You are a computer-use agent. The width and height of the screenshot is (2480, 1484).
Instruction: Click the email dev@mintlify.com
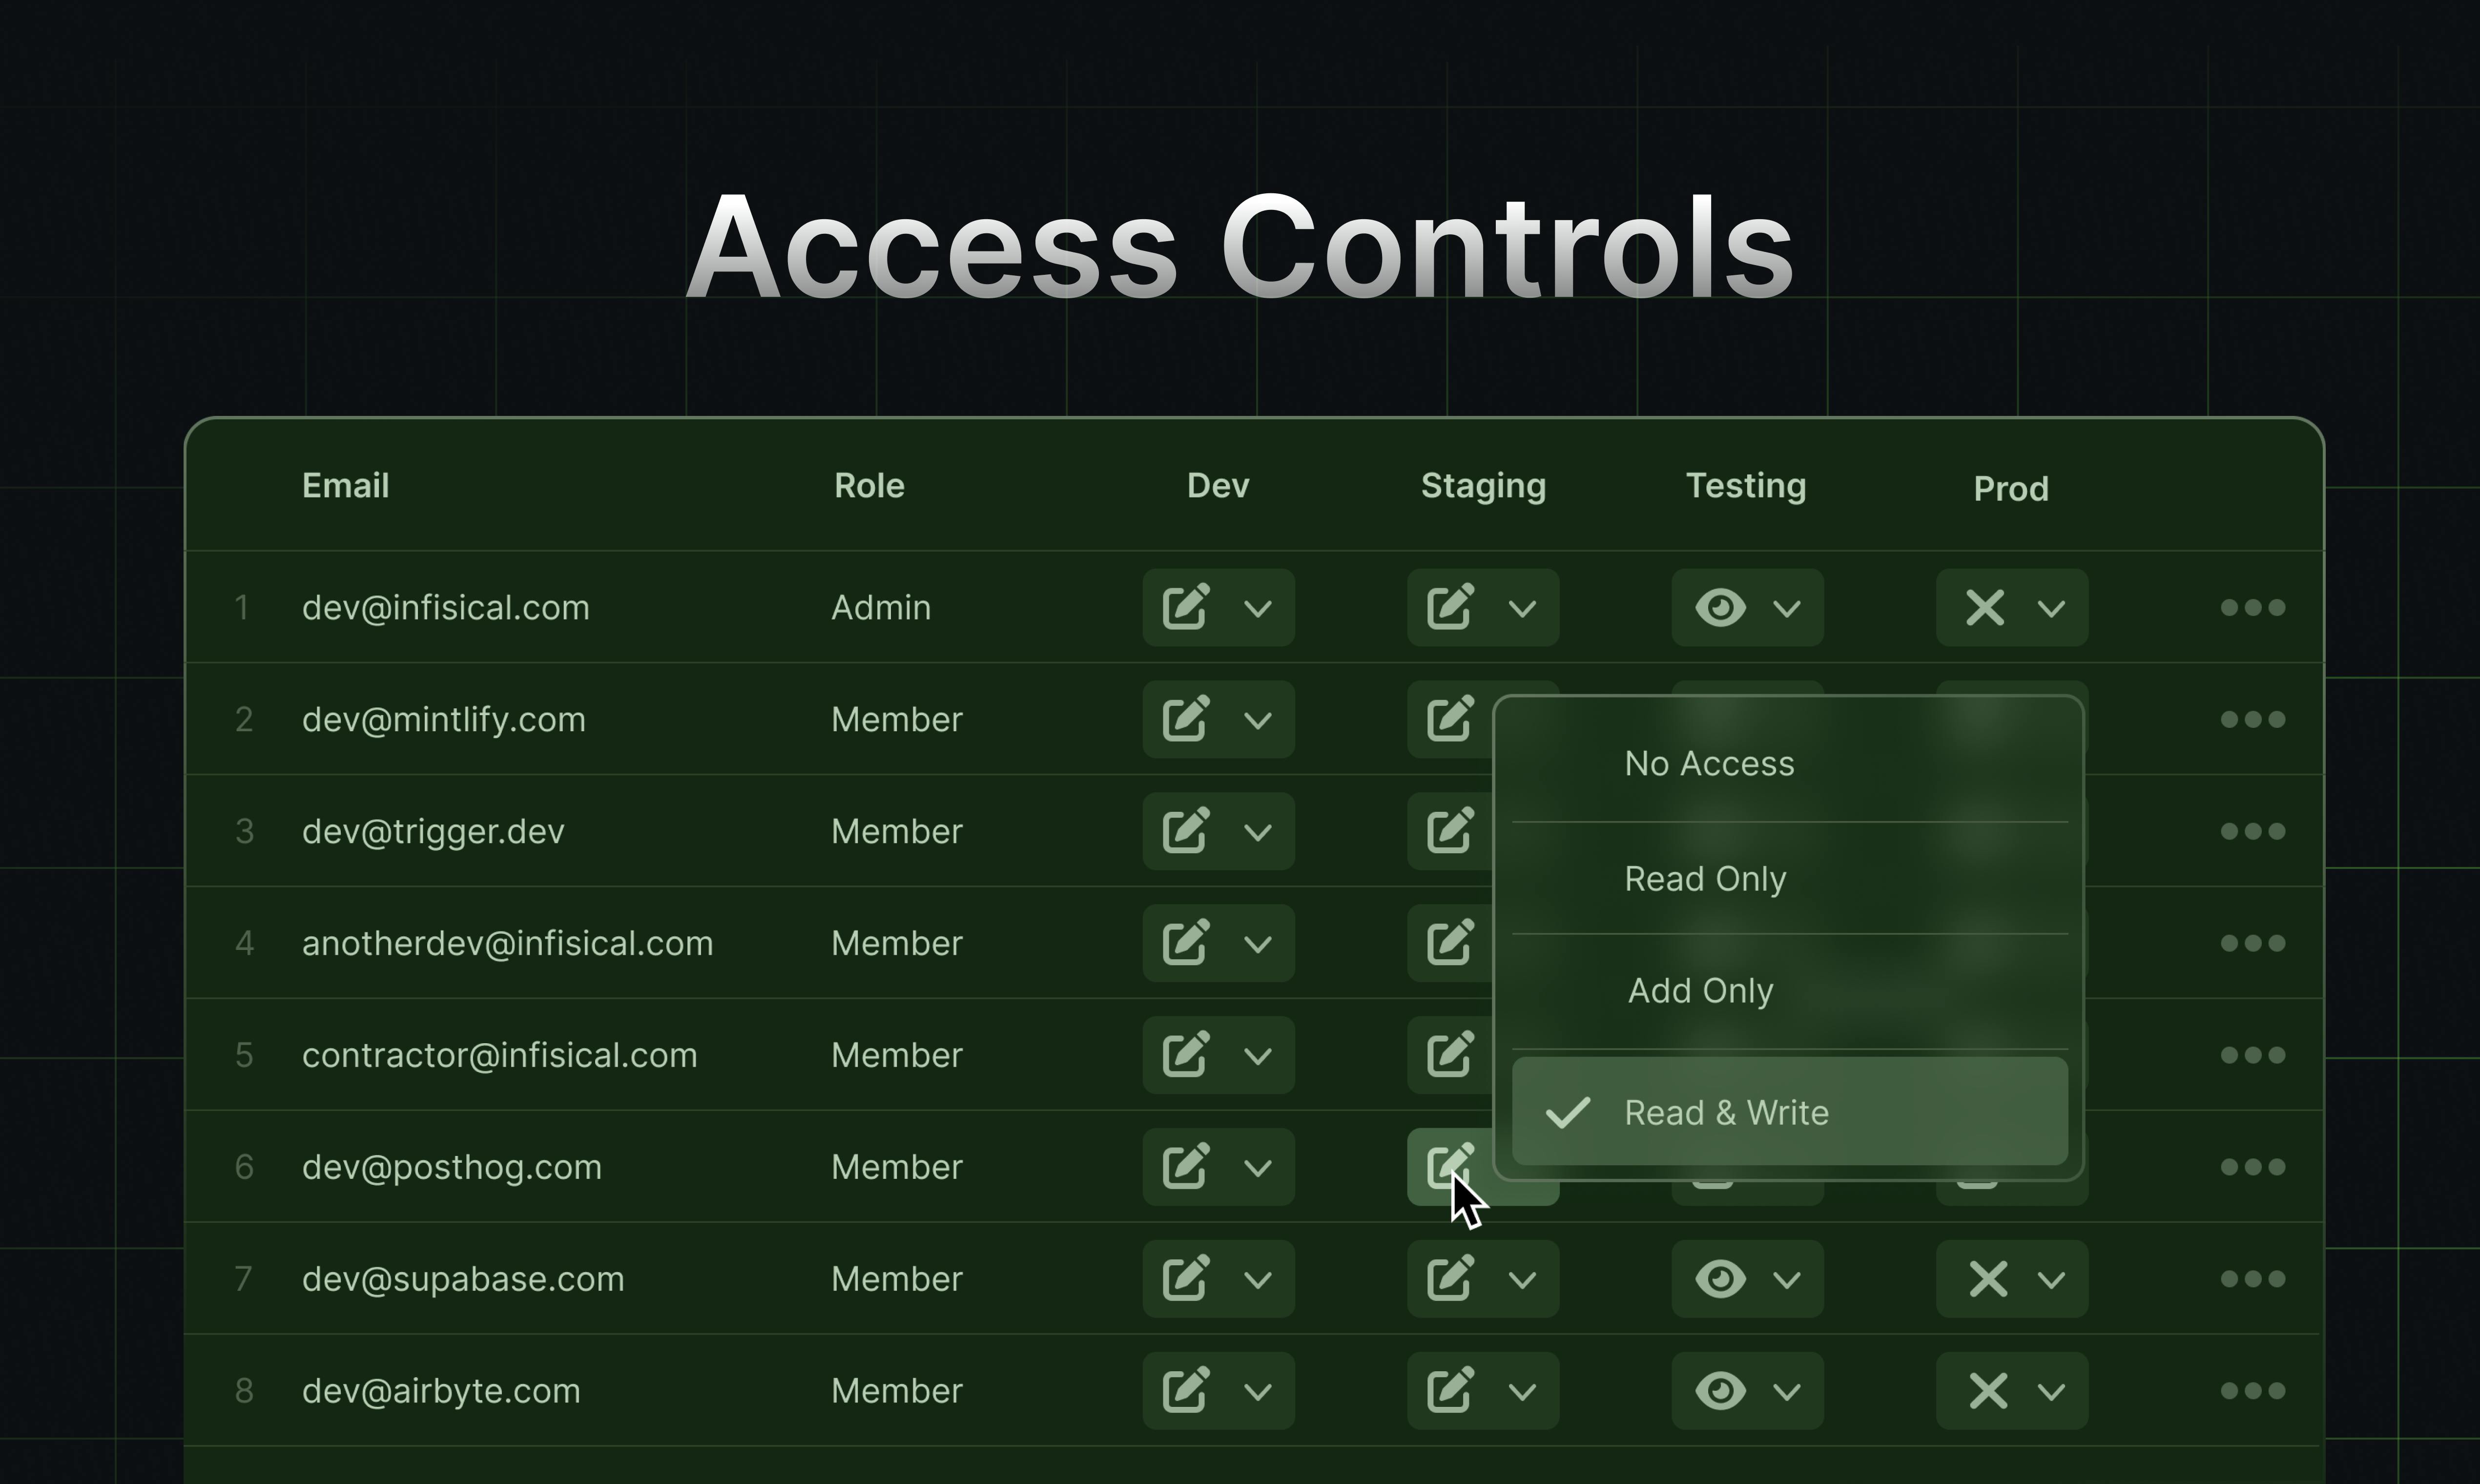pos(444,720)
